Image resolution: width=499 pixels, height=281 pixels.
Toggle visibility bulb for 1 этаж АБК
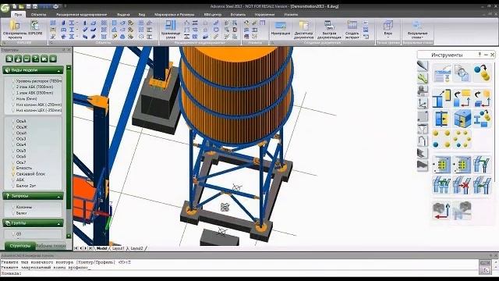tap(13, 93)
